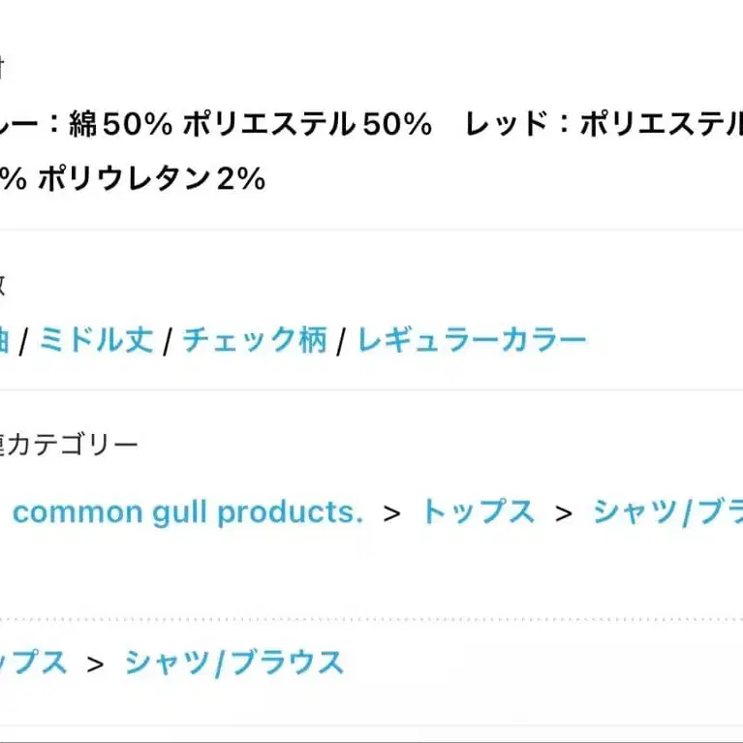The width and height of the screenshot is (743, 743).
Task: Click the cut-off シャツ/ブラ link on brand row
Action: [x=668, y=512]
